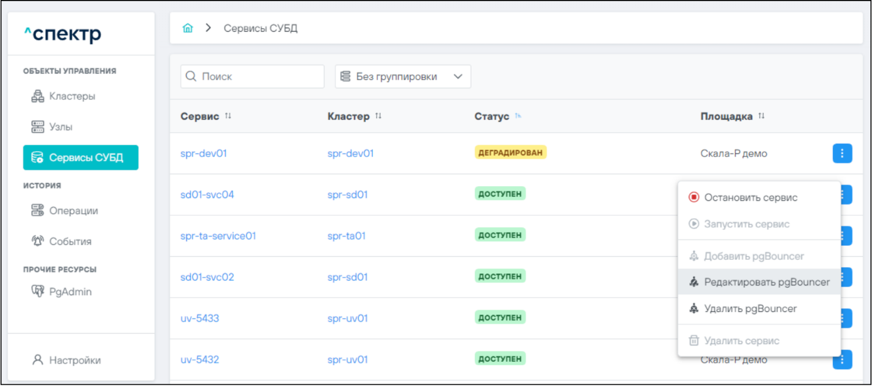
Task: Select Редактировать pgBouncer menu item
Action: click(x=766, y=282)
